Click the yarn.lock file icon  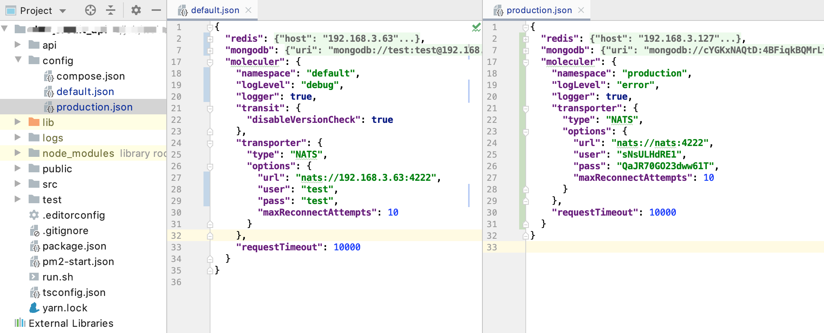point(34,308)
